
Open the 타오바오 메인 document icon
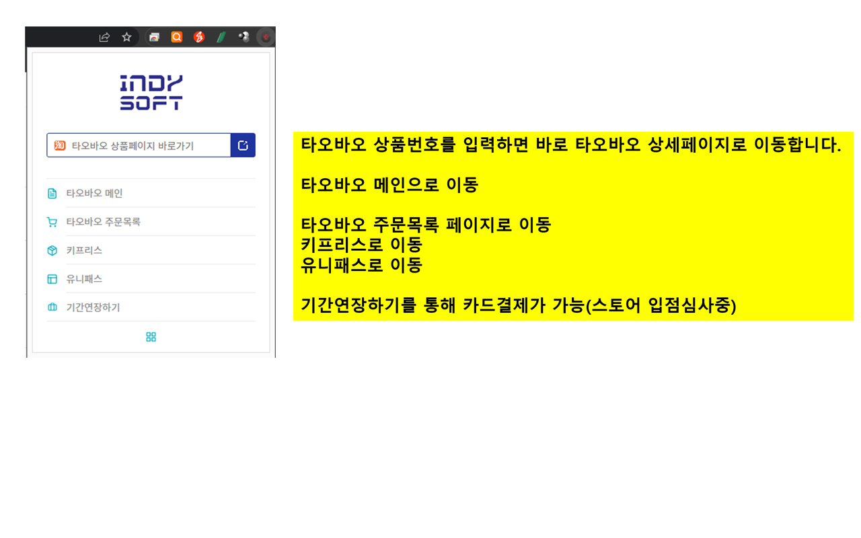pyautogui.click(x=52, y=193)
